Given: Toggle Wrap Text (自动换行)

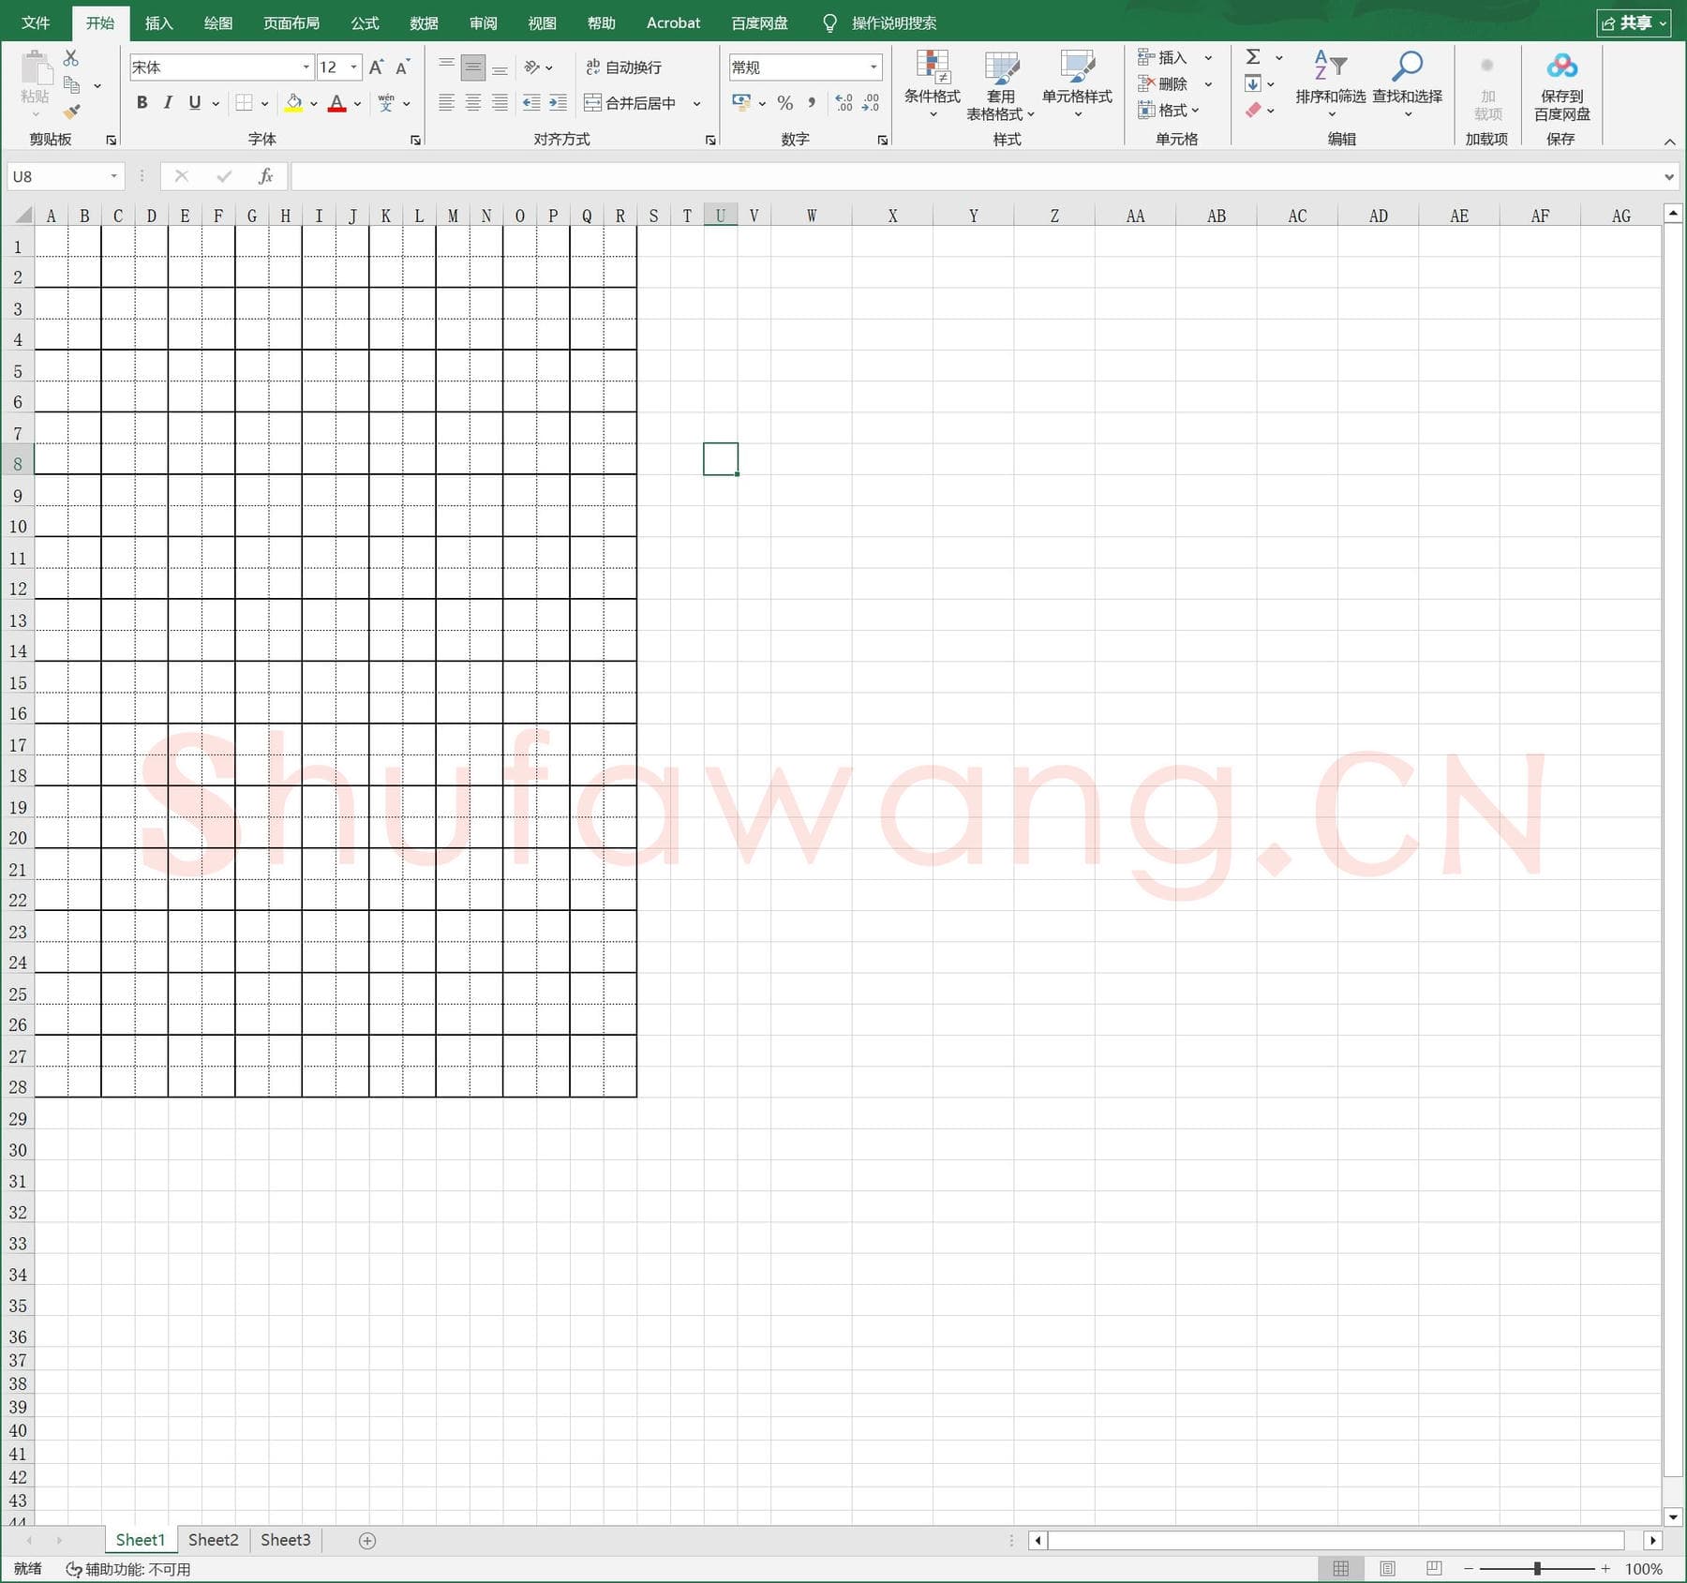Looking at the screenshot, I should [623, 67].
